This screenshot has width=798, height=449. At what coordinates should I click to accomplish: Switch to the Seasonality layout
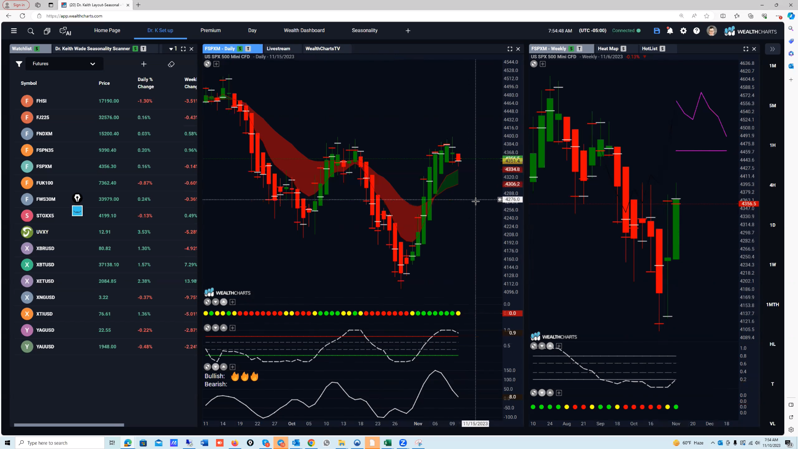point(365,30)
